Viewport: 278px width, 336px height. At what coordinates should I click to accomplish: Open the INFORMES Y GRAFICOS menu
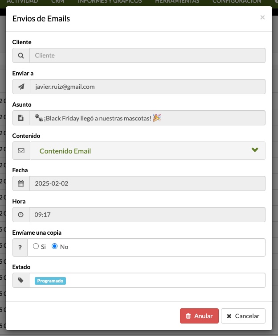[110, 1]
